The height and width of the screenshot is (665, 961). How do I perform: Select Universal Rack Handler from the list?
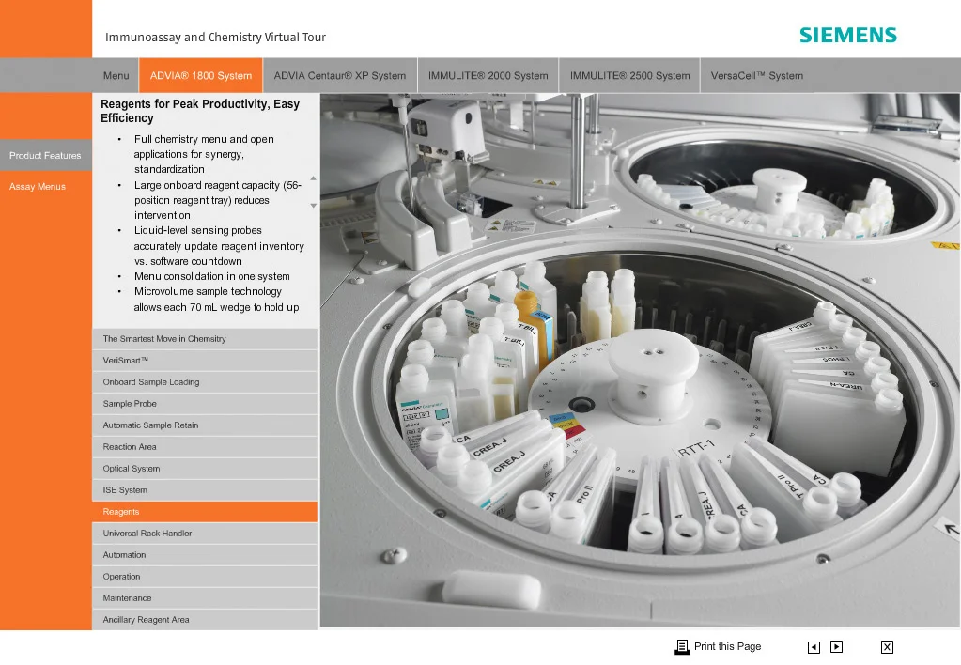pos(205,534)
